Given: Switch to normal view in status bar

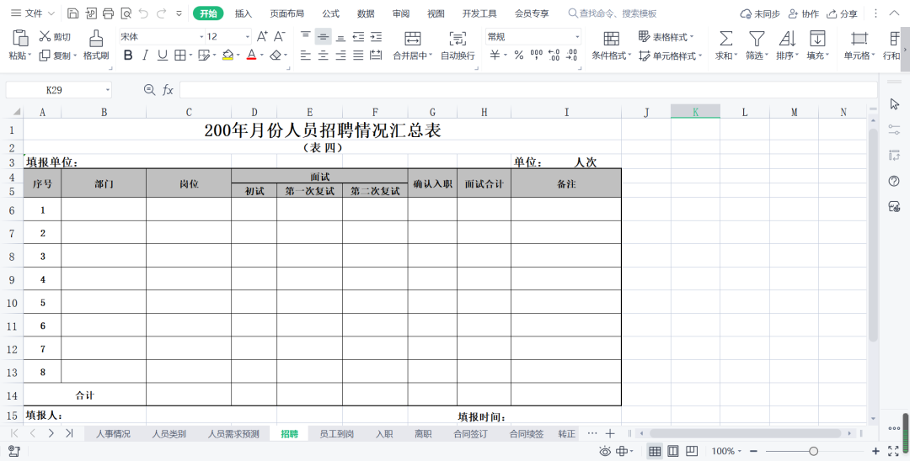Looking at the screenshot, I should pyautogui.click(x=655, y=451).
